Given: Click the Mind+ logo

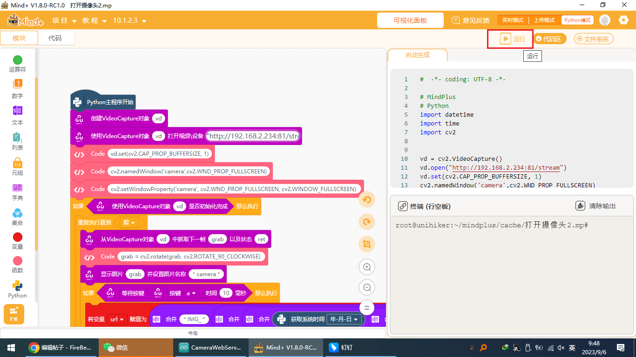Looking at the screenshot, I should [x=26, y=20].
